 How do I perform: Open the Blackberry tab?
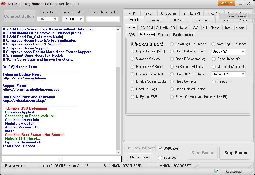point(202,20)
